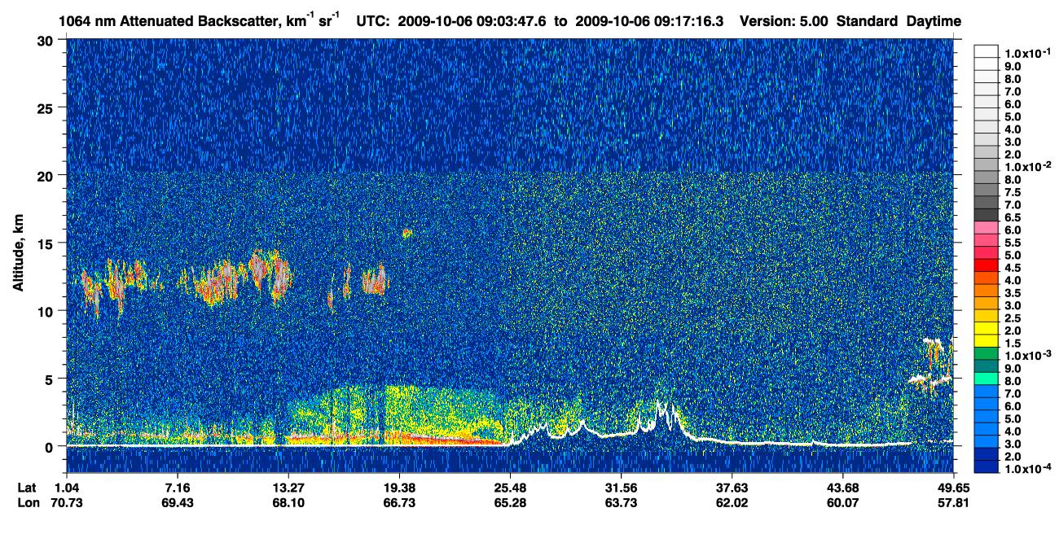
Task: Click the "Lon" row label
Action: click(27, 503)
